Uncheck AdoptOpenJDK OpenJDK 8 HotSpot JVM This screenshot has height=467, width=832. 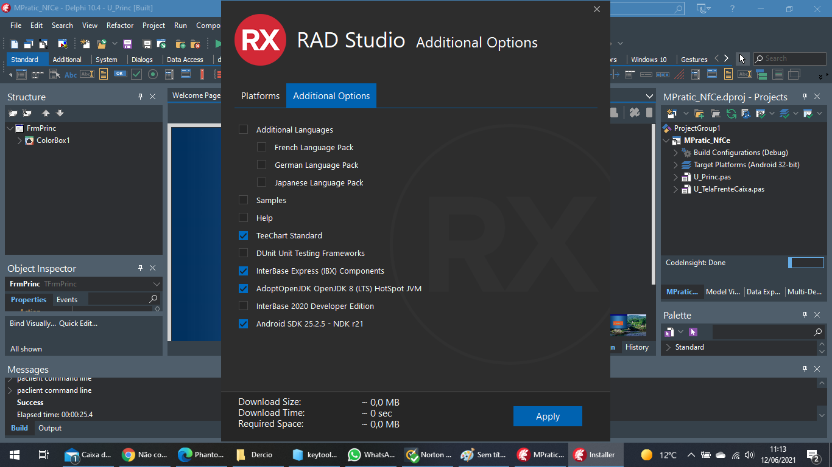pyautogui.click(x=244, y=288)
